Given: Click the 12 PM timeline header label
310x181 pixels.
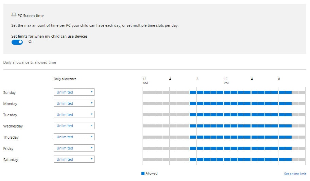Looking at the screenshot, I should pos(226,81).
